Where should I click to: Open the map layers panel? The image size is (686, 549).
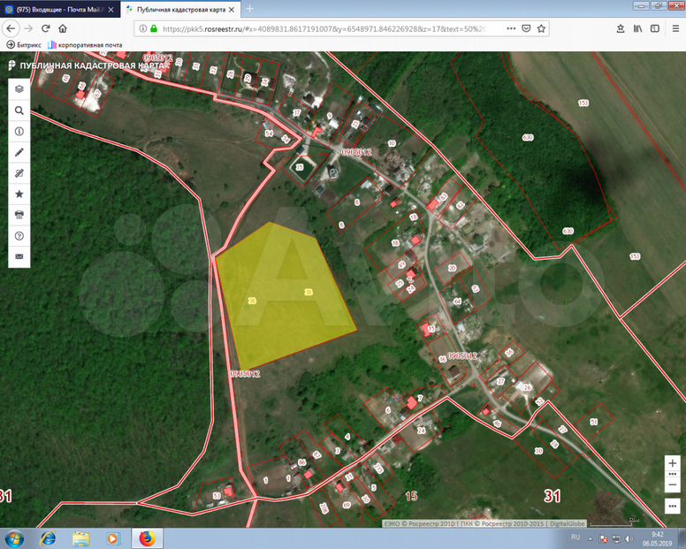coord(19,89)
